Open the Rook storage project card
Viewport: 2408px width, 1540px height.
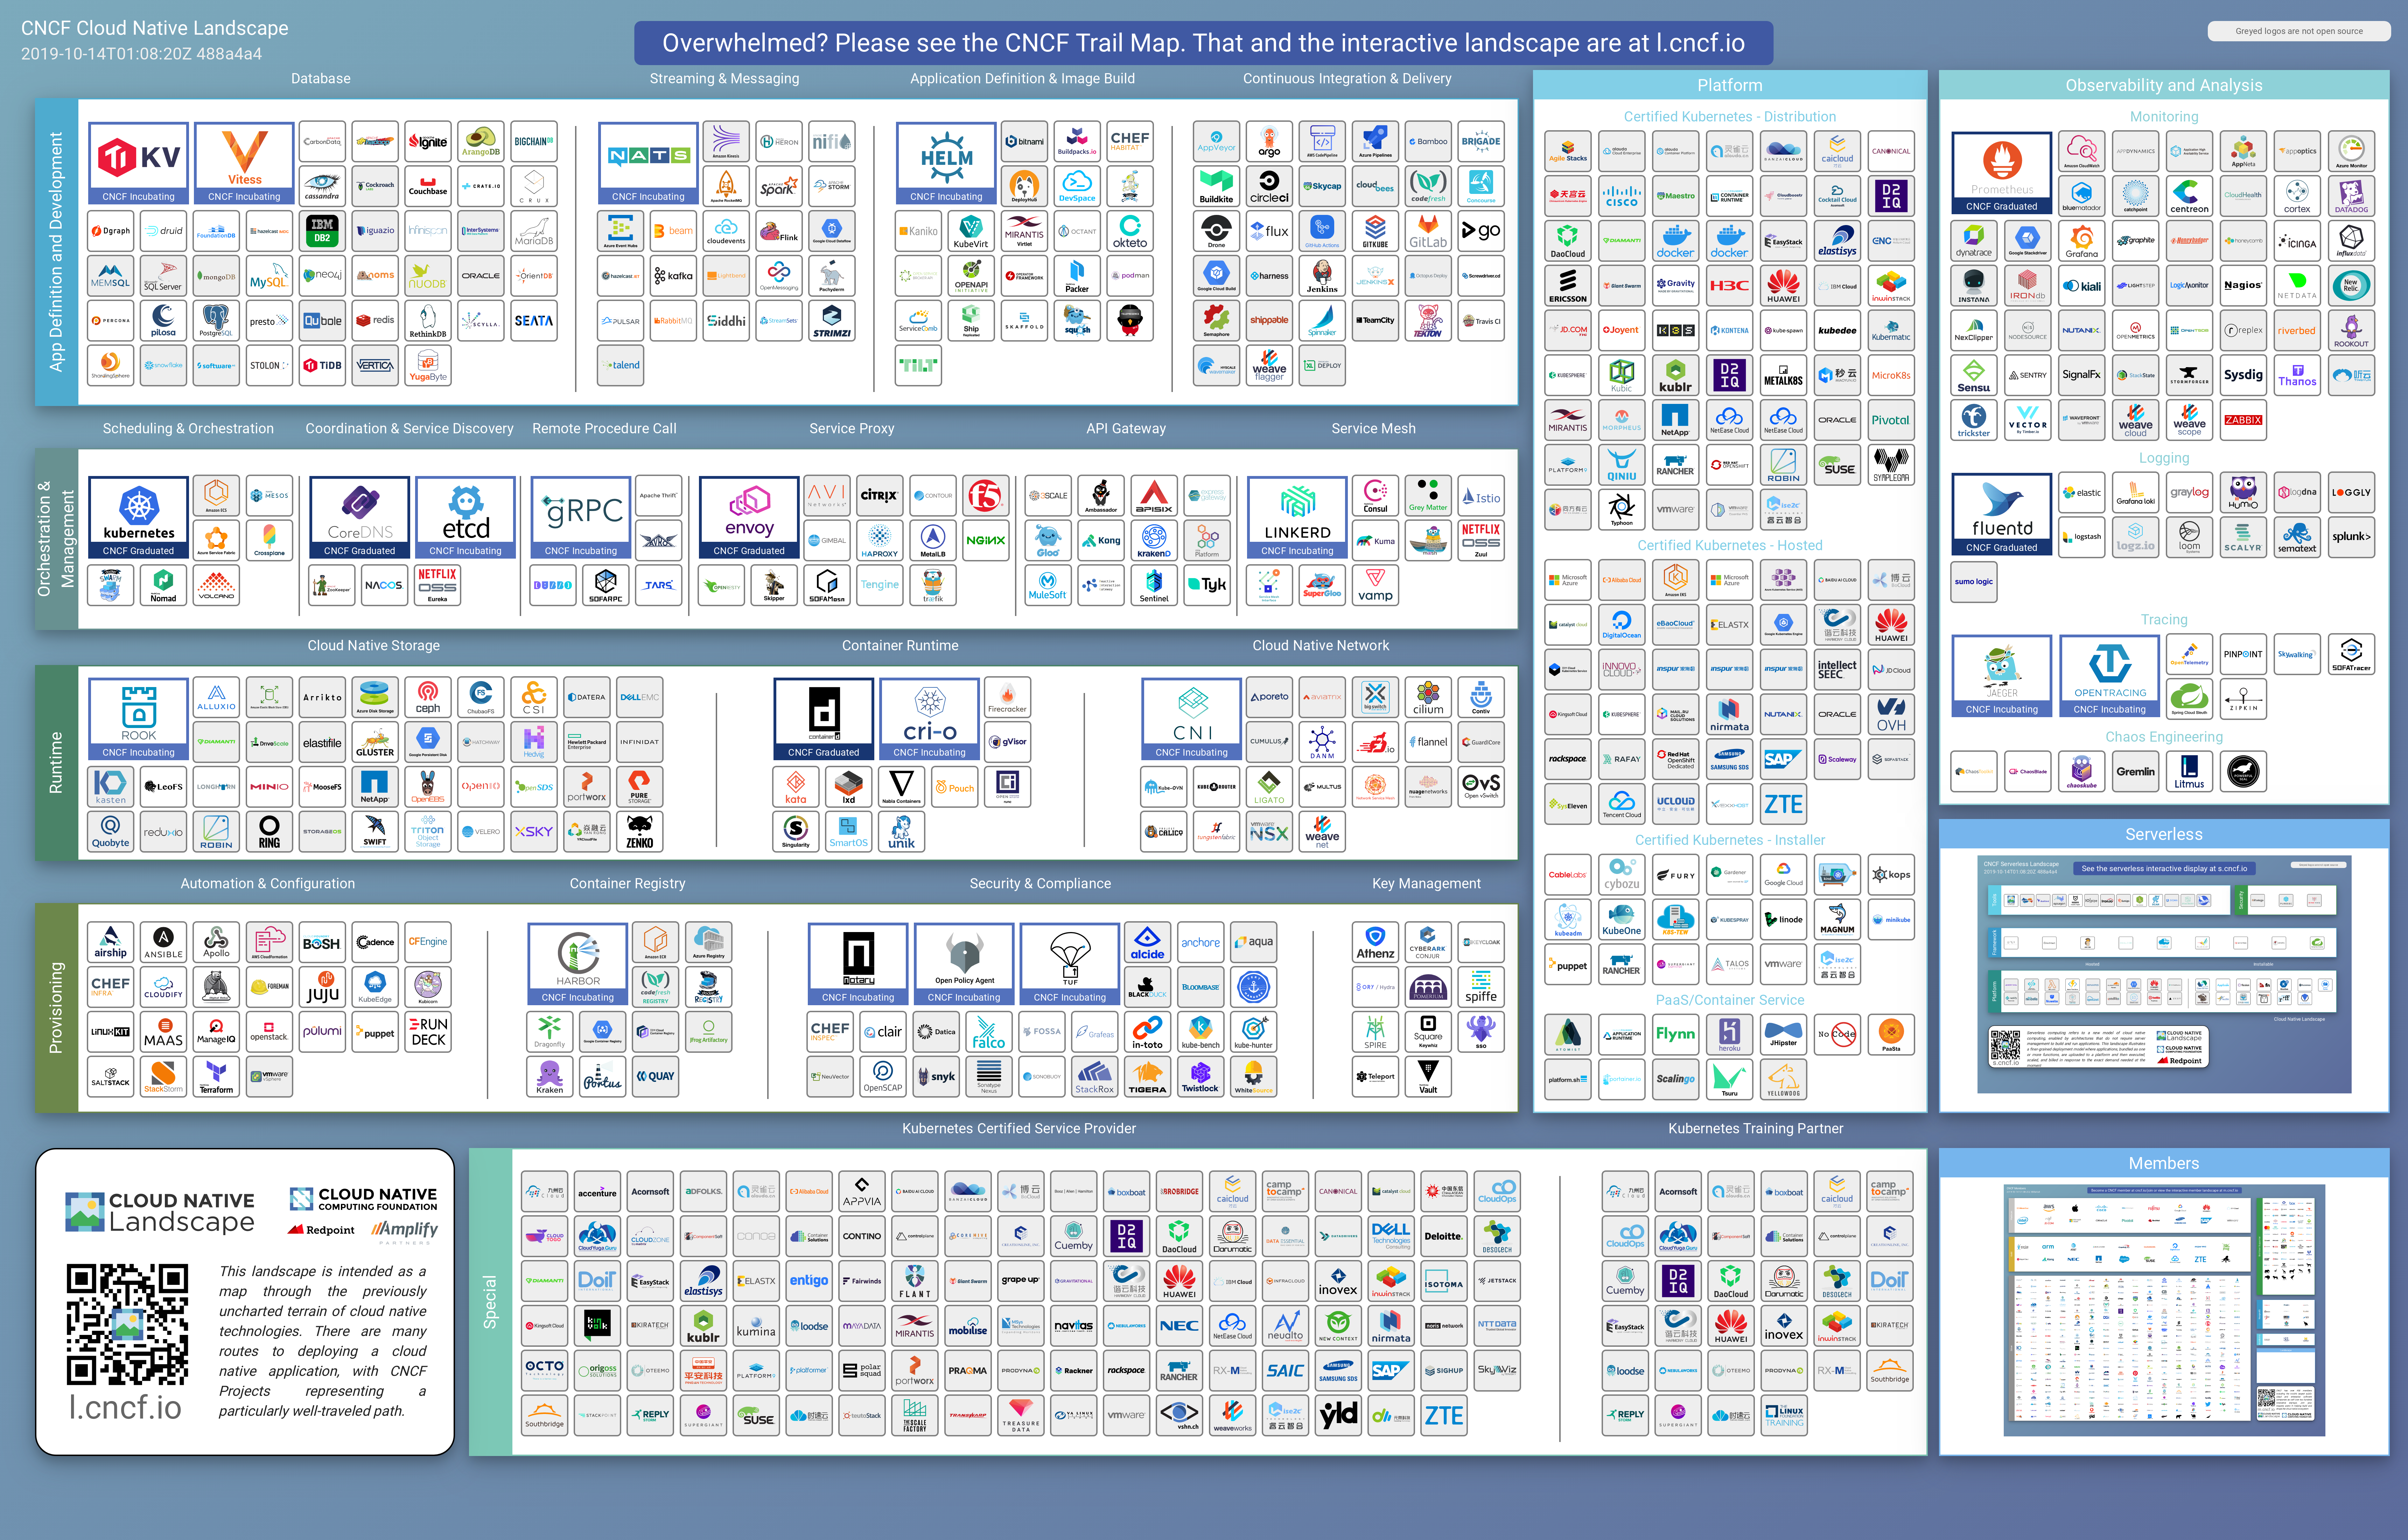click(138, 719)
